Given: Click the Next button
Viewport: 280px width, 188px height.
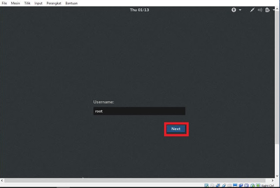Looking at the screenshot, I should [176, 129].
